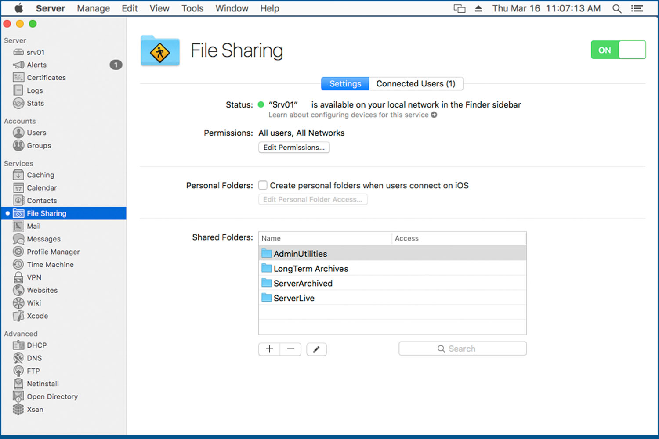659x439 pixels.
Task: Open Contacts service icon
Action: coord(18,201)
